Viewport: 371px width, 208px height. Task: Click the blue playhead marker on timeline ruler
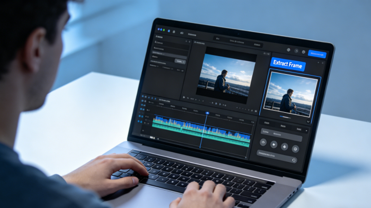[207, 113]
